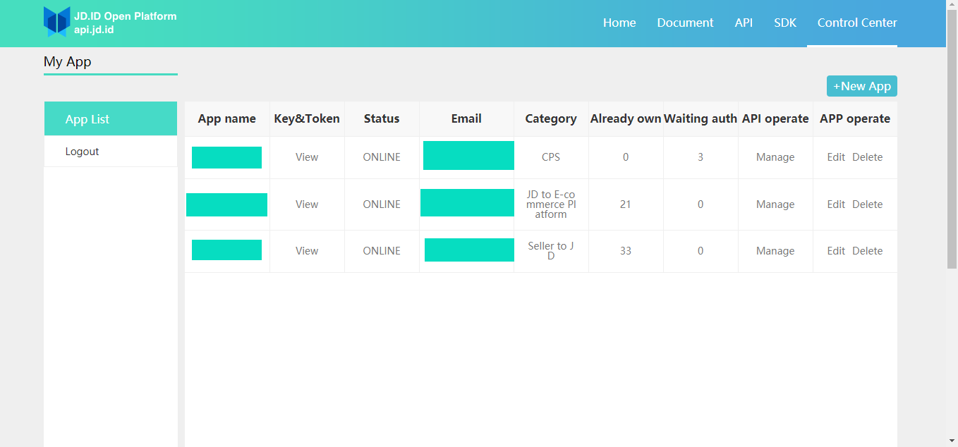The width and height of the screenshot is (958, 447).
Task: Click the scrollbar down arrow
Action: coord(952,441)
